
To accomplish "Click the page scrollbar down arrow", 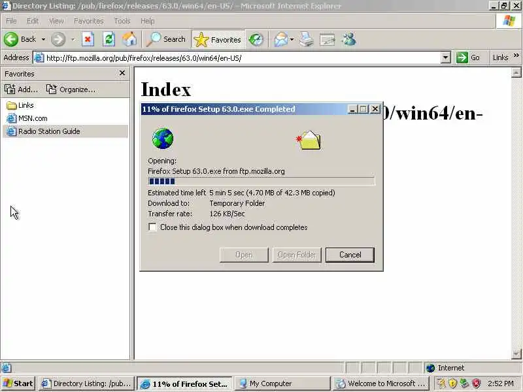I will (x=516, y=353).
